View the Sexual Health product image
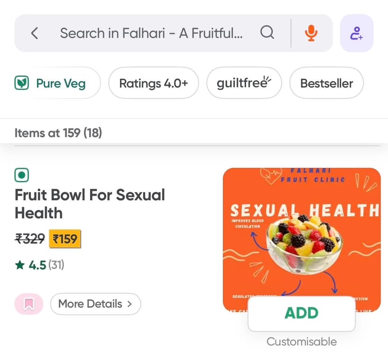388x363 pixels. [x=301, y=234]
